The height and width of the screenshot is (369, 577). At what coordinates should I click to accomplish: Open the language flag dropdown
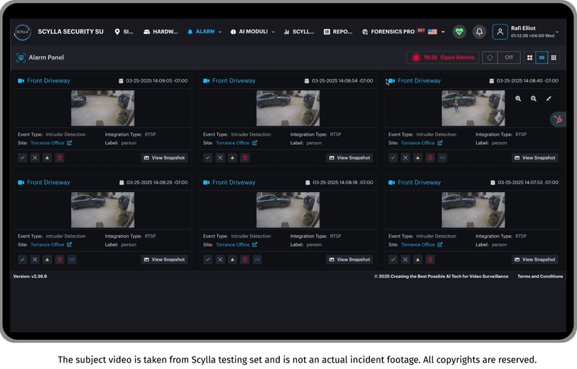[x=436, y=32]
